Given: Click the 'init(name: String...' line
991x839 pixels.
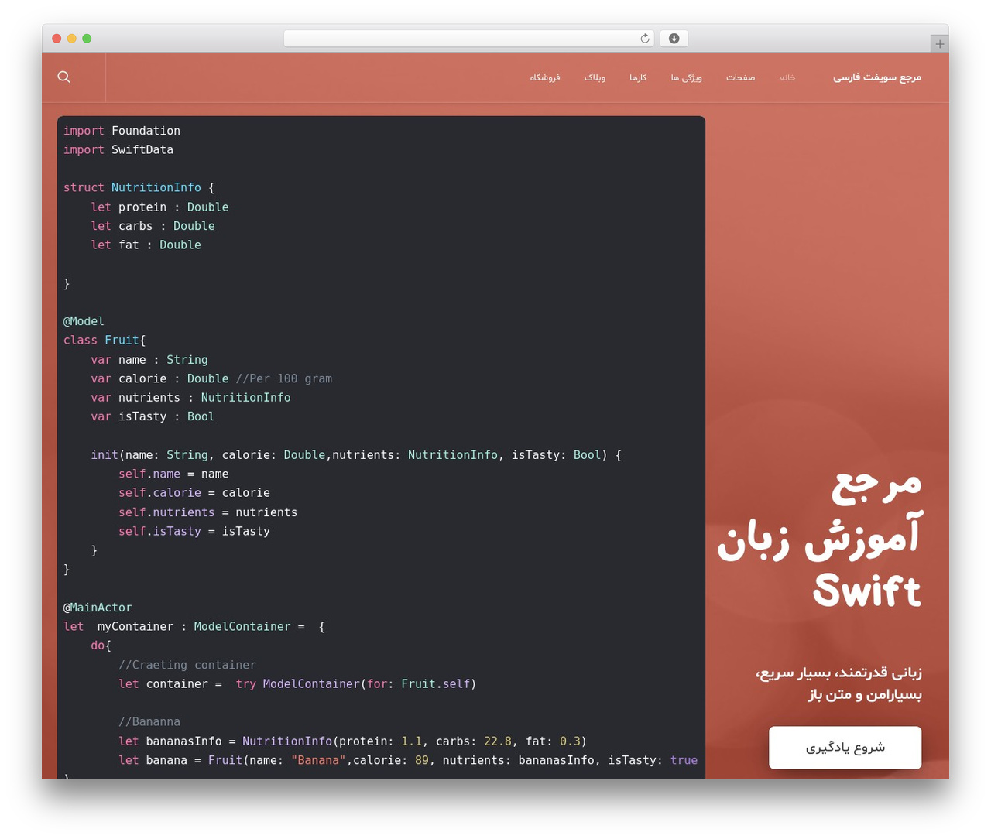Looking at the screenshot, I should click(356, 454).
